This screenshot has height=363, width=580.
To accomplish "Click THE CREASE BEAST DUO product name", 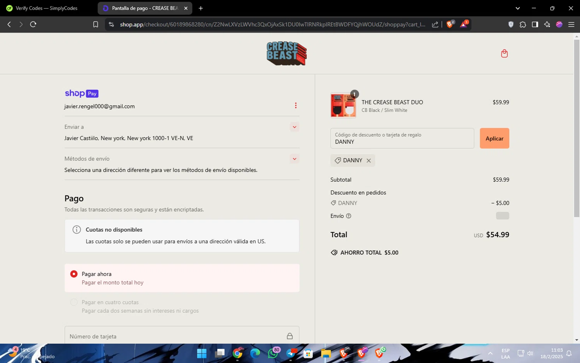I will tap(392, 102).
